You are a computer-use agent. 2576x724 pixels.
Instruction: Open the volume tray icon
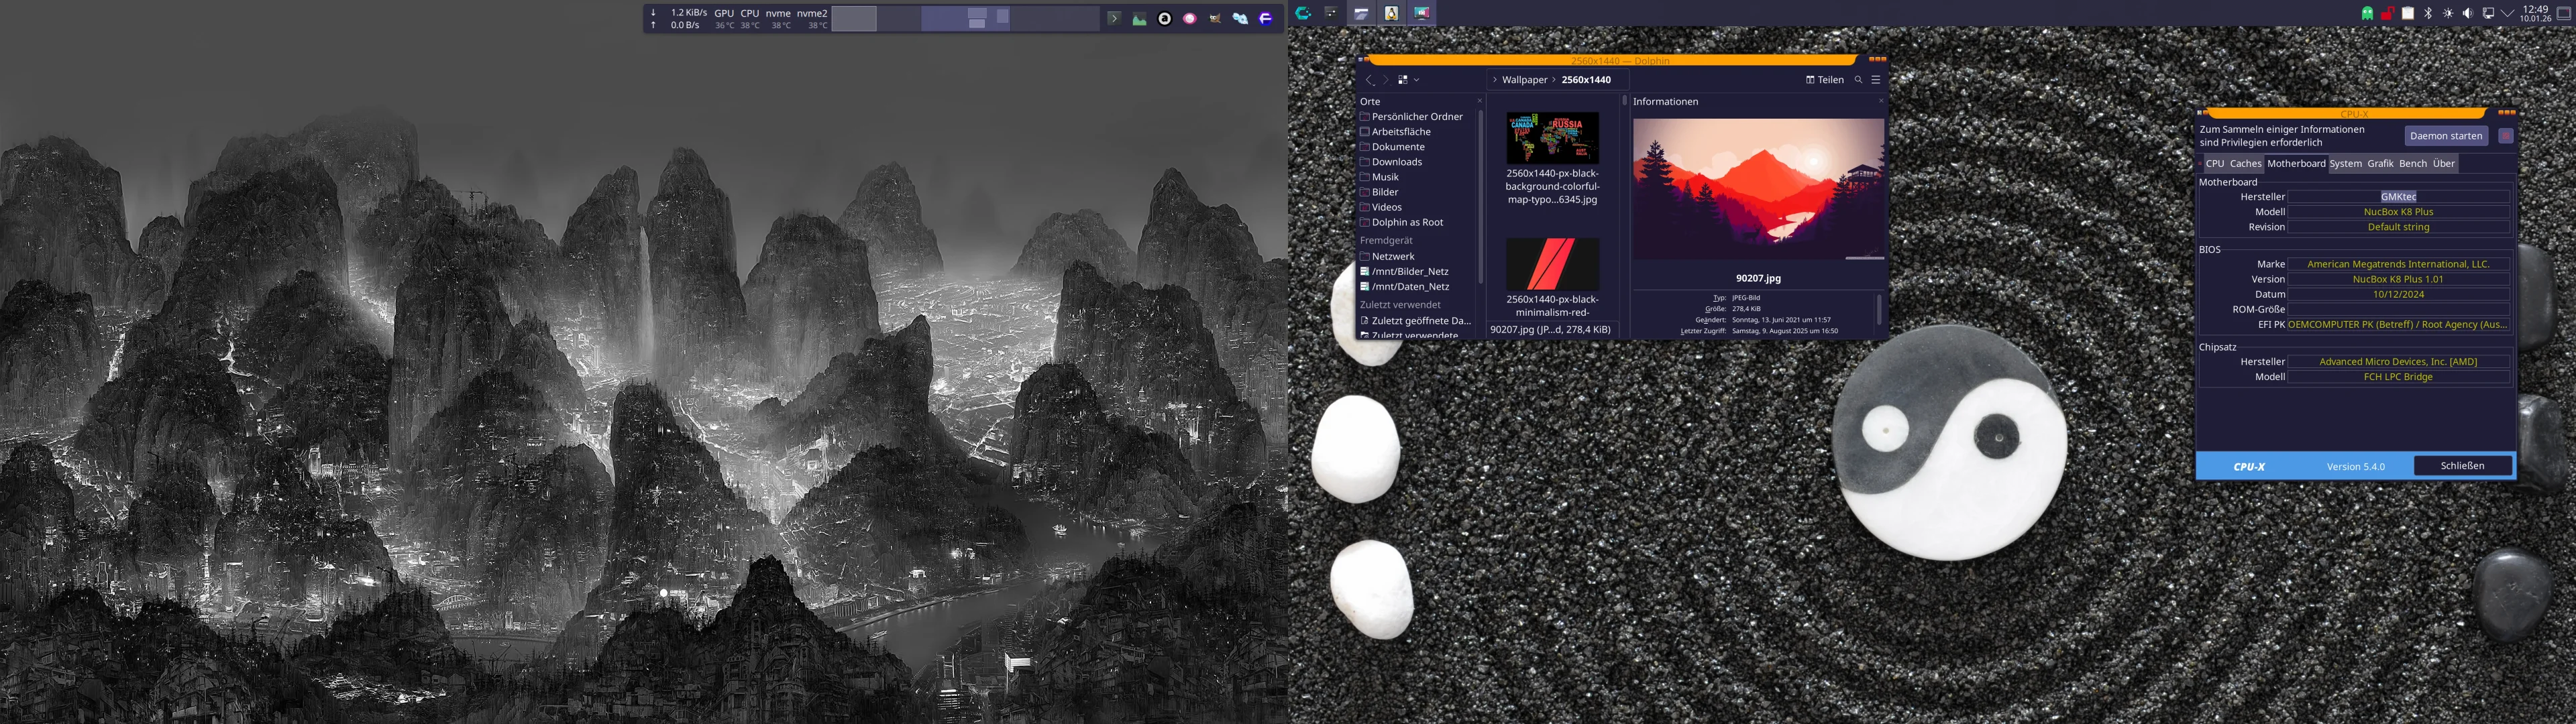2467,13
